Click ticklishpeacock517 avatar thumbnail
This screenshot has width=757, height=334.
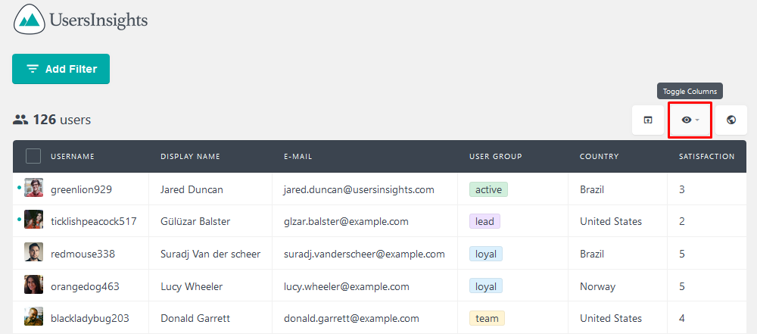pos(34,220)
